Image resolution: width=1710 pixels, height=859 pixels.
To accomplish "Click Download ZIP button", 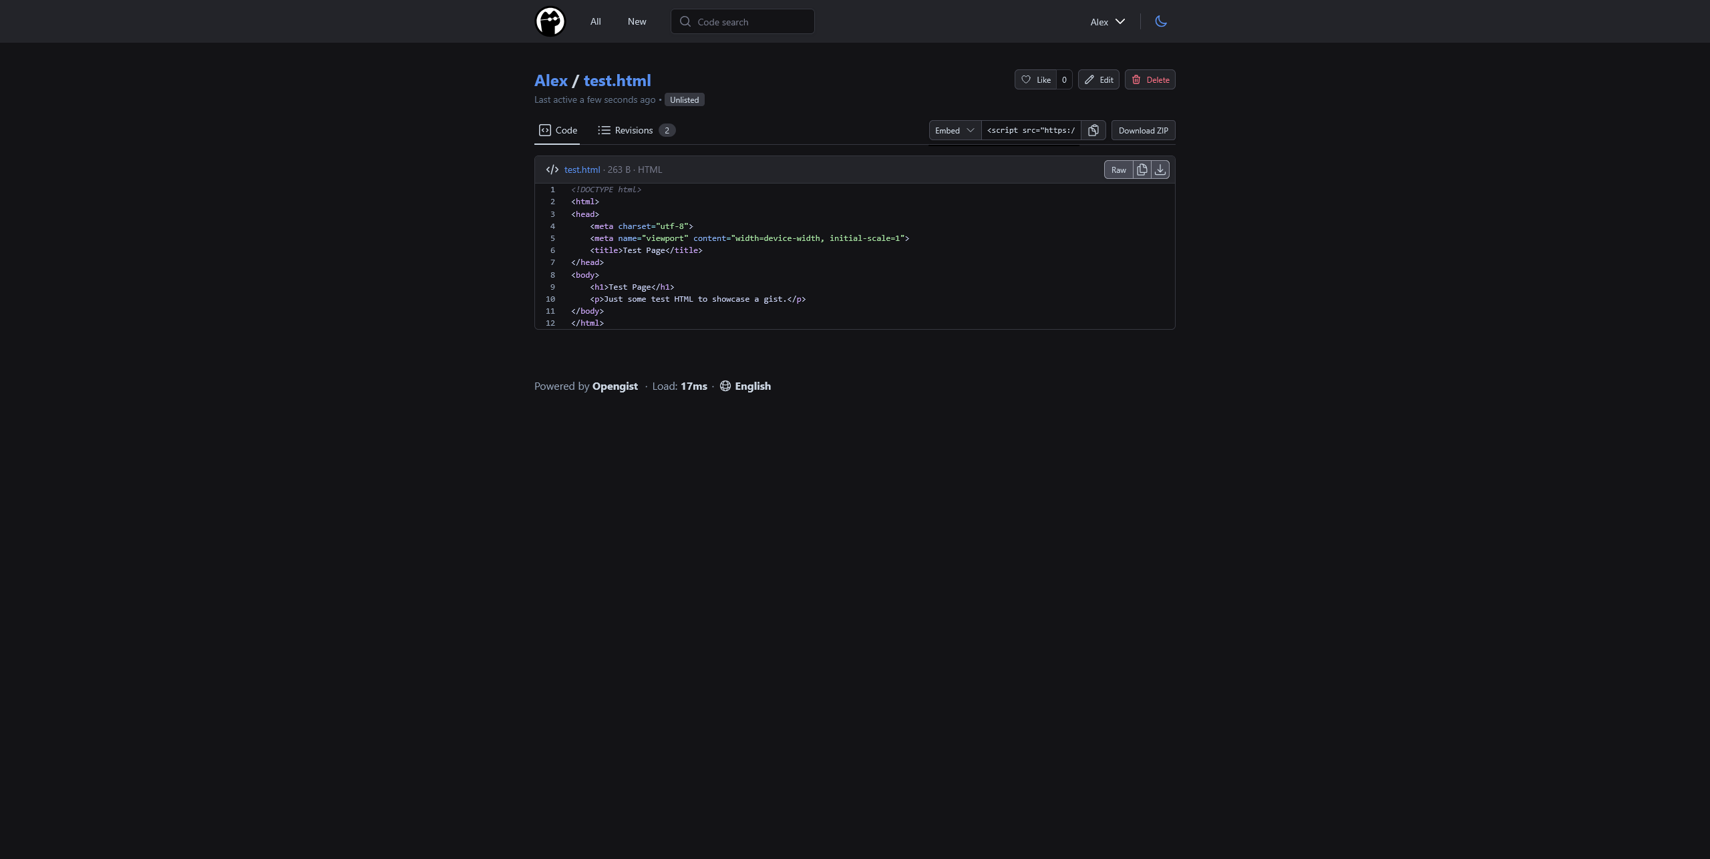I will (x=1143, y=130).
